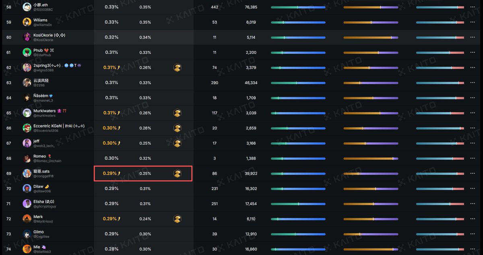Image resolution: width=483 pixels, height=255 pixels.
Task: Click handle @dilaw006
Action: 42,191
